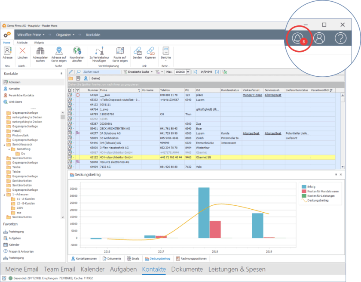
Task: Click the clear filter funnel icon
Action: pyautogui.click(x=157, y=72)
